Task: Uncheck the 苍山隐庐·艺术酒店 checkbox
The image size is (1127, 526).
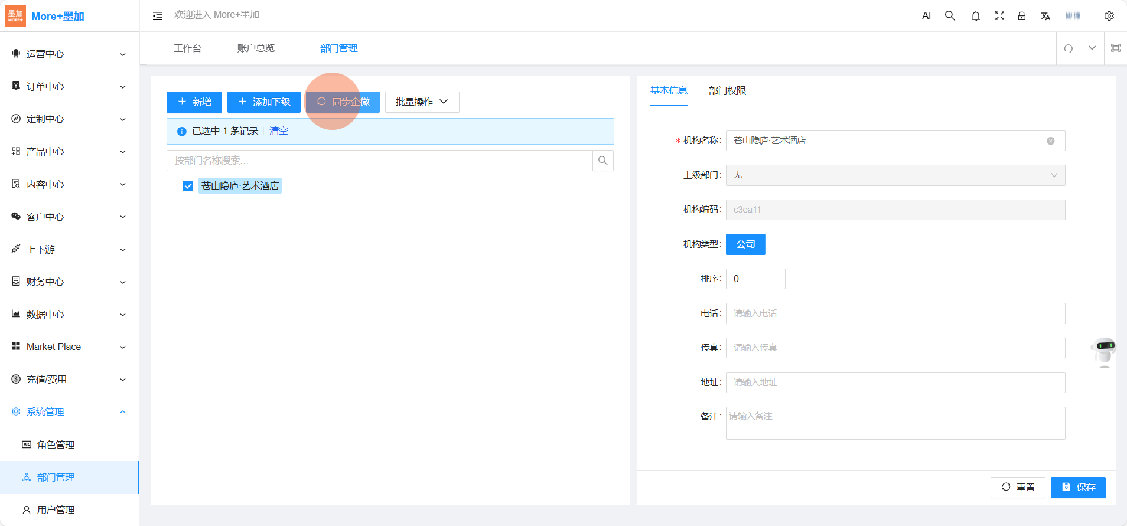Action: (188, 186)
